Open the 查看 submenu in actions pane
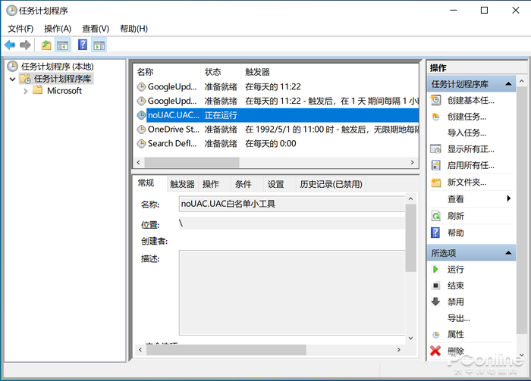Image resolution: width=531 pixels, height=381 pixels. coord(508,198)
